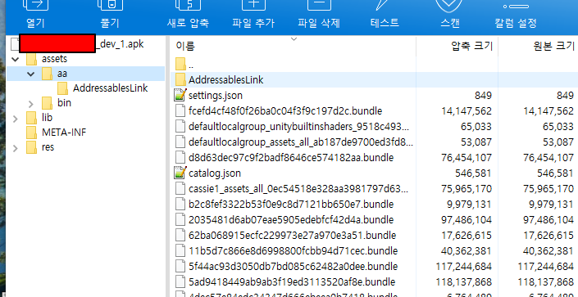This screenshot has width=578, height=297.
Task: Click the 새로 압축 toolbar button
Action: [x=188, y=15]
